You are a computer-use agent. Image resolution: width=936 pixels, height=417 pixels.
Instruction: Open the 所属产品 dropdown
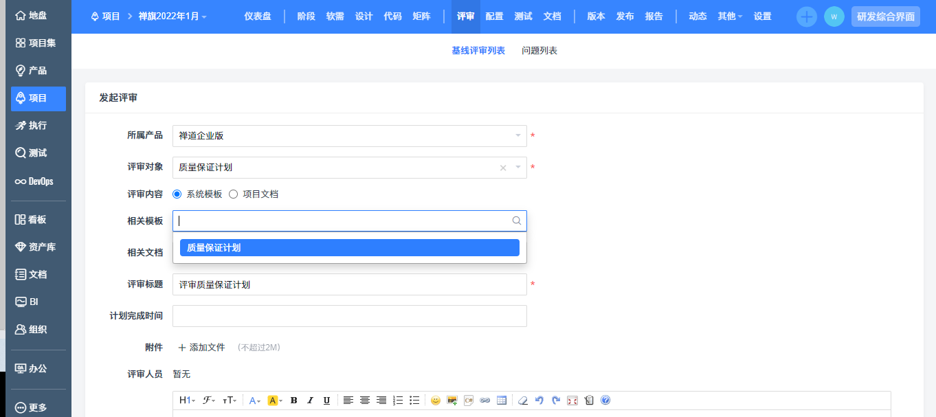(x=350, y=136)
